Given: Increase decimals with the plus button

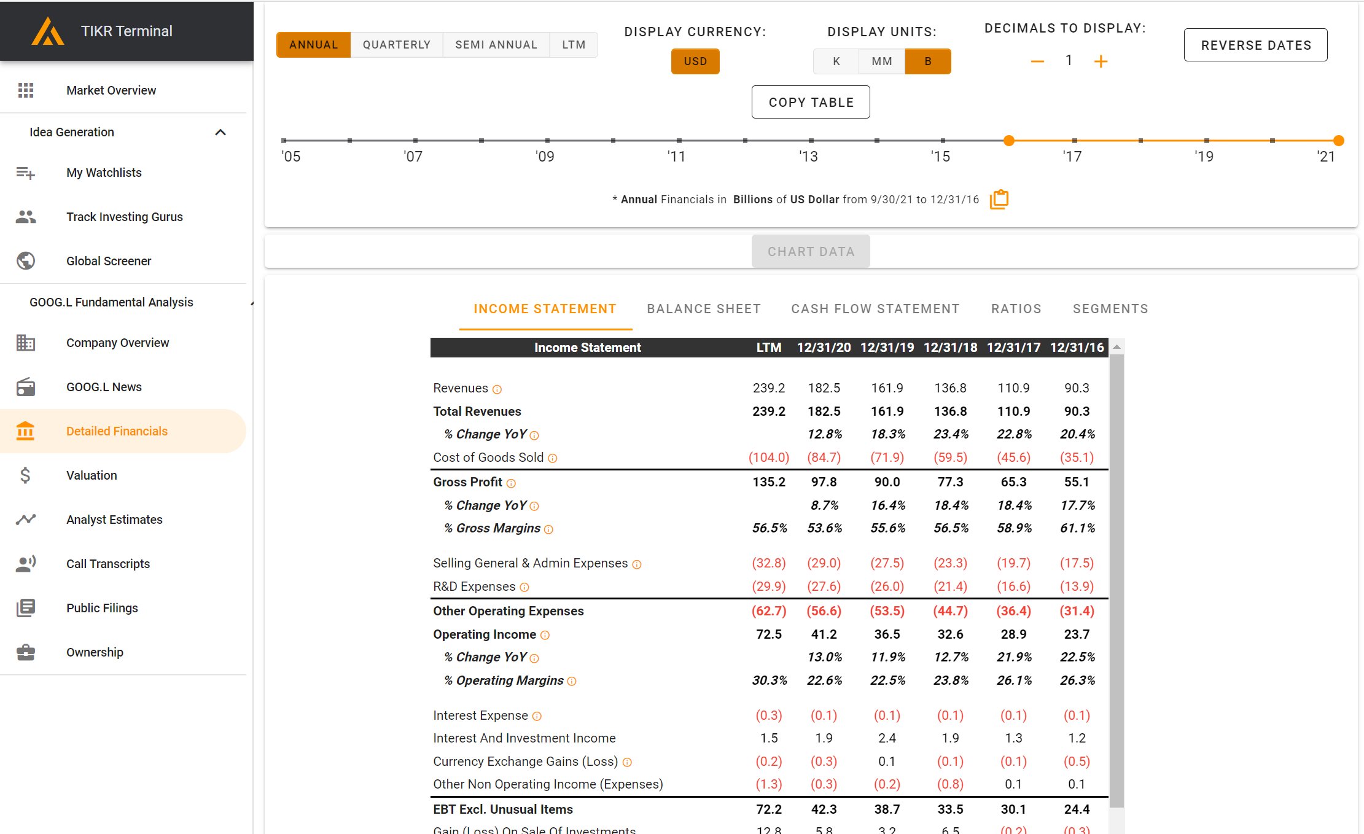Looking at the screenshot, I should coord(1101,61).
